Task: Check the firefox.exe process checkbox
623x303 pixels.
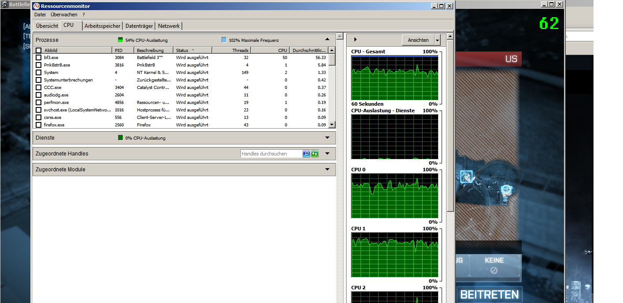Action: [x=39, y=125]
